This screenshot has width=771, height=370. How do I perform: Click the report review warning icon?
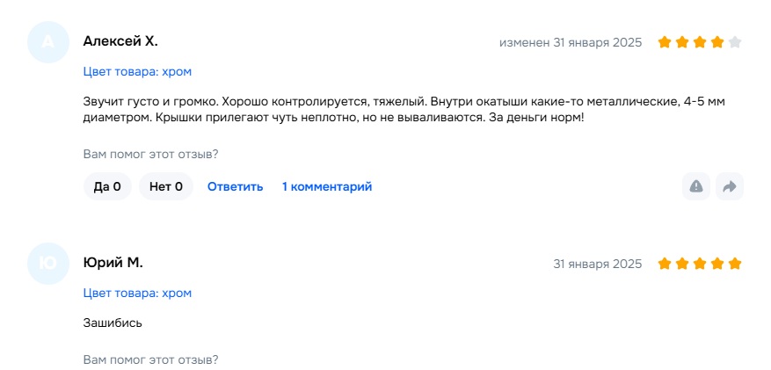696,186
